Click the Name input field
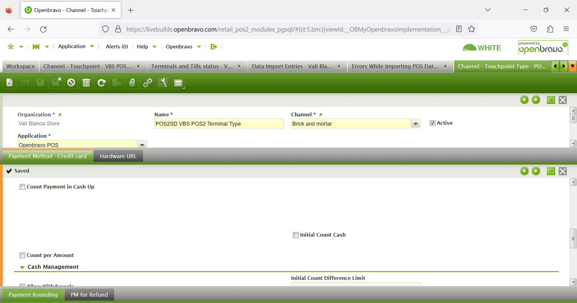The width and height of the screenshot is (577, 303). (219, 124)
